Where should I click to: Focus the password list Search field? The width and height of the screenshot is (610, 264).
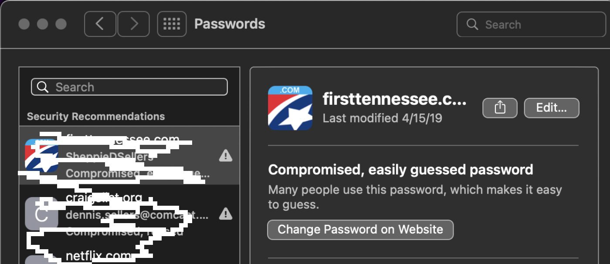[135, 87]
